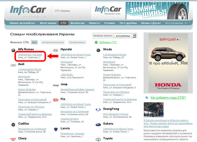
Task: Click the SsangYong brand heading
Action: [x=111, y=109]
